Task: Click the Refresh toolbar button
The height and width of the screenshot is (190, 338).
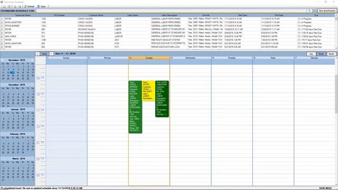Action: point(29,6)
